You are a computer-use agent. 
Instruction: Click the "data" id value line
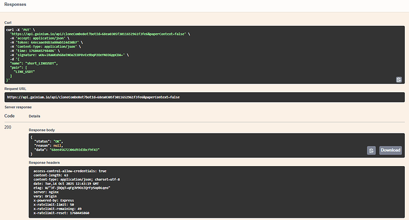[x=67, y=150]
